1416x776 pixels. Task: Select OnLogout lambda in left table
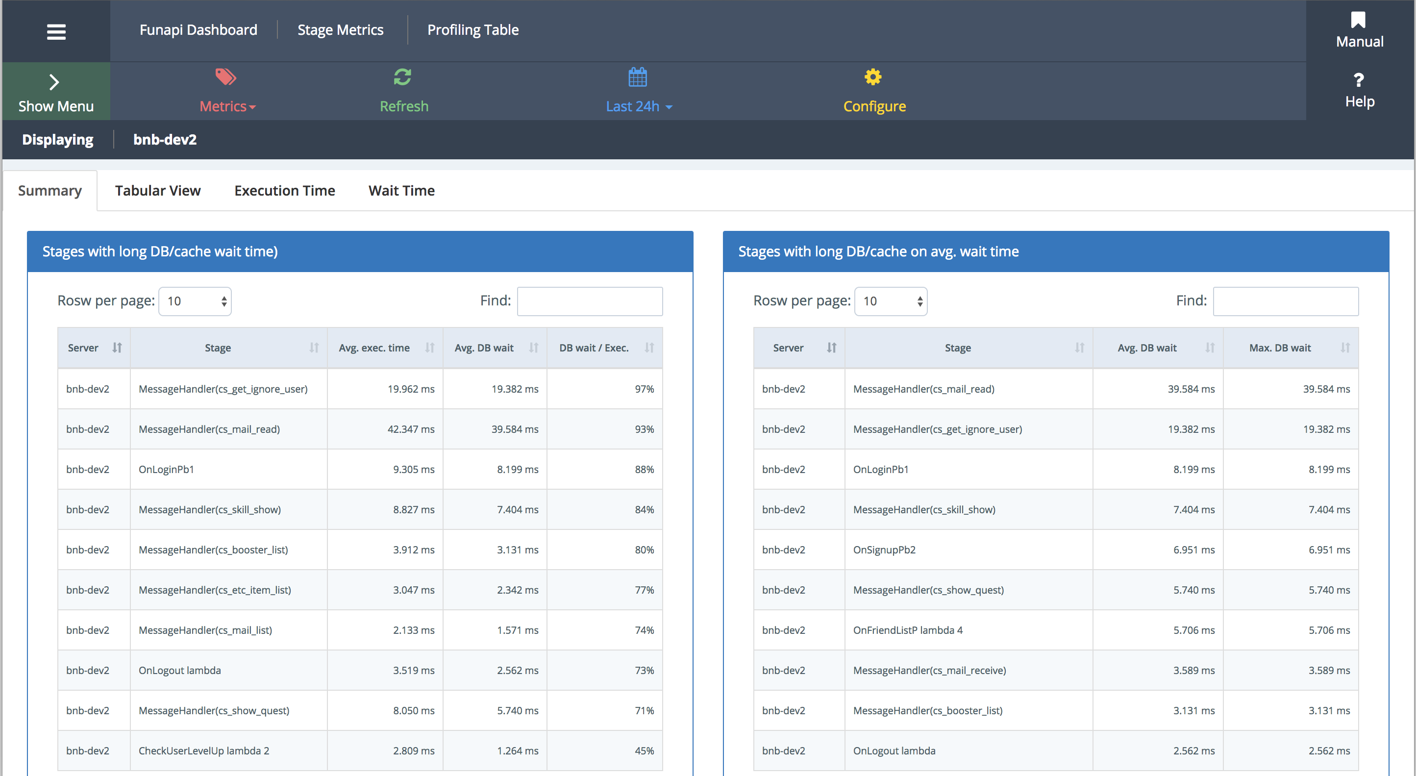pos(180,670)
